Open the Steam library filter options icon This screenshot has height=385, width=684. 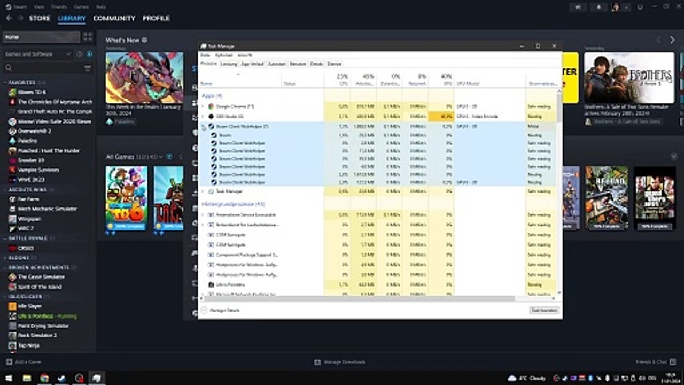(x=88, y=68)
